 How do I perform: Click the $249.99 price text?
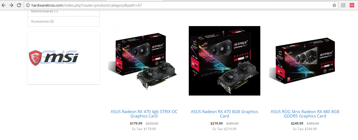click(x=297, y=124)
